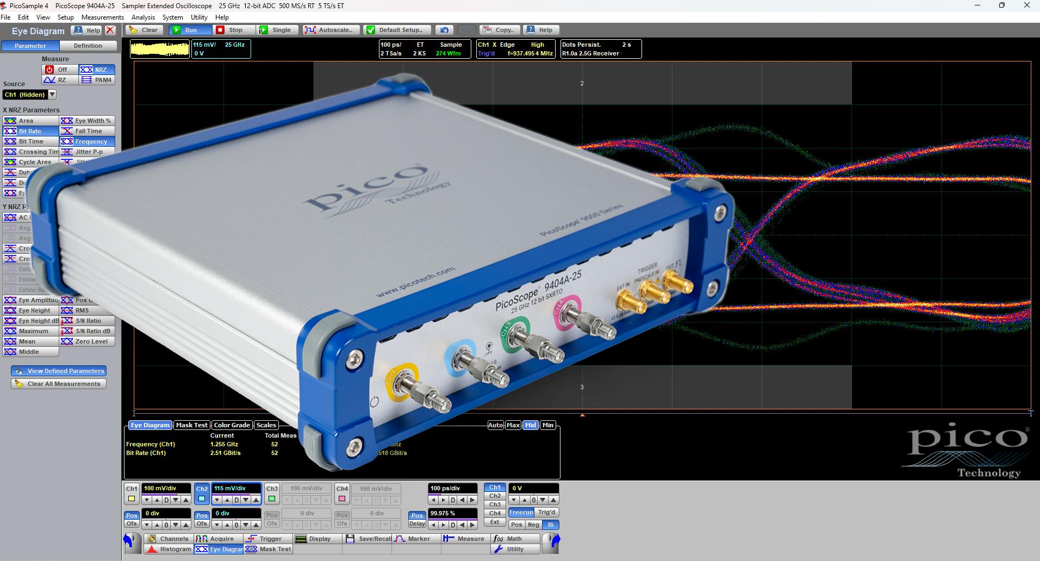Switch measurement mode to PAM4
The image size is (1040, 561).
(x=97, y=80)
